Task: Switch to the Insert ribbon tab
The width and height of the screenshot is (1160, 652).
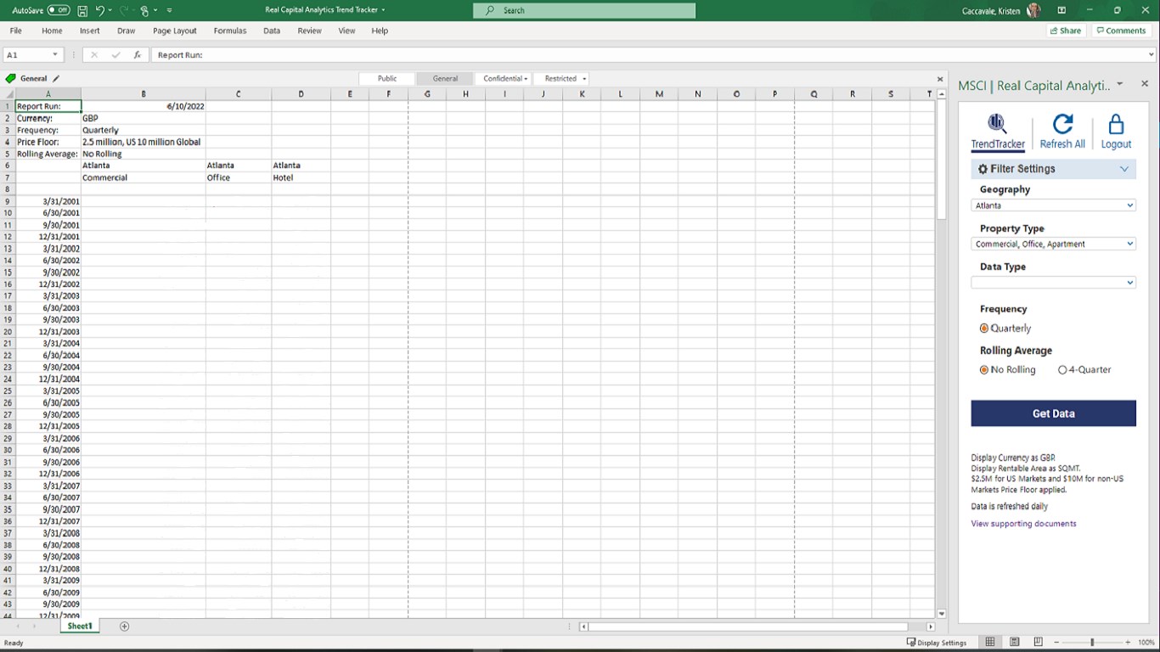Action: coord(89,31)
